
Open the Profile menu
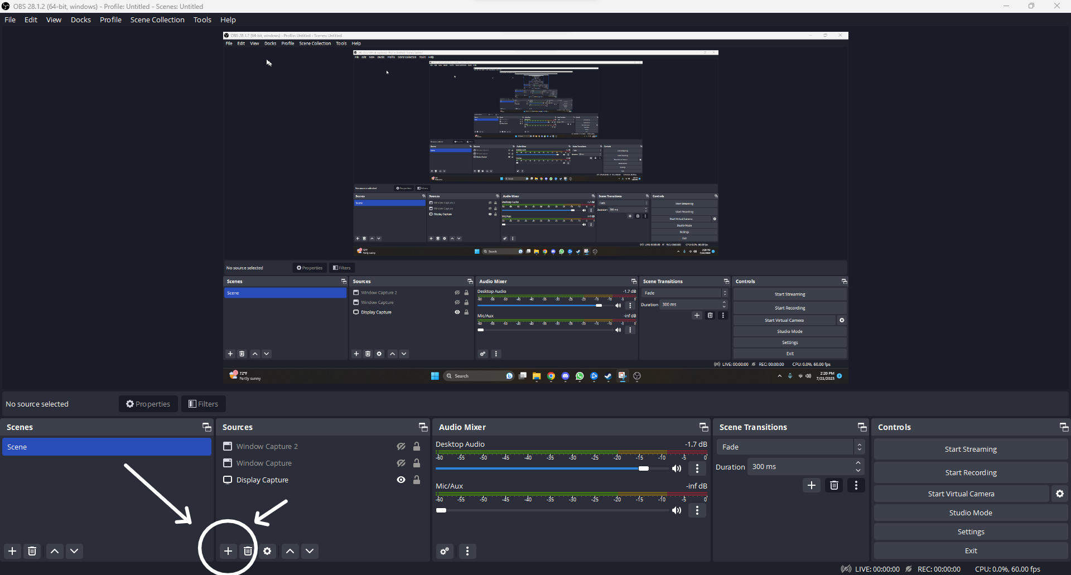(110, 20)
